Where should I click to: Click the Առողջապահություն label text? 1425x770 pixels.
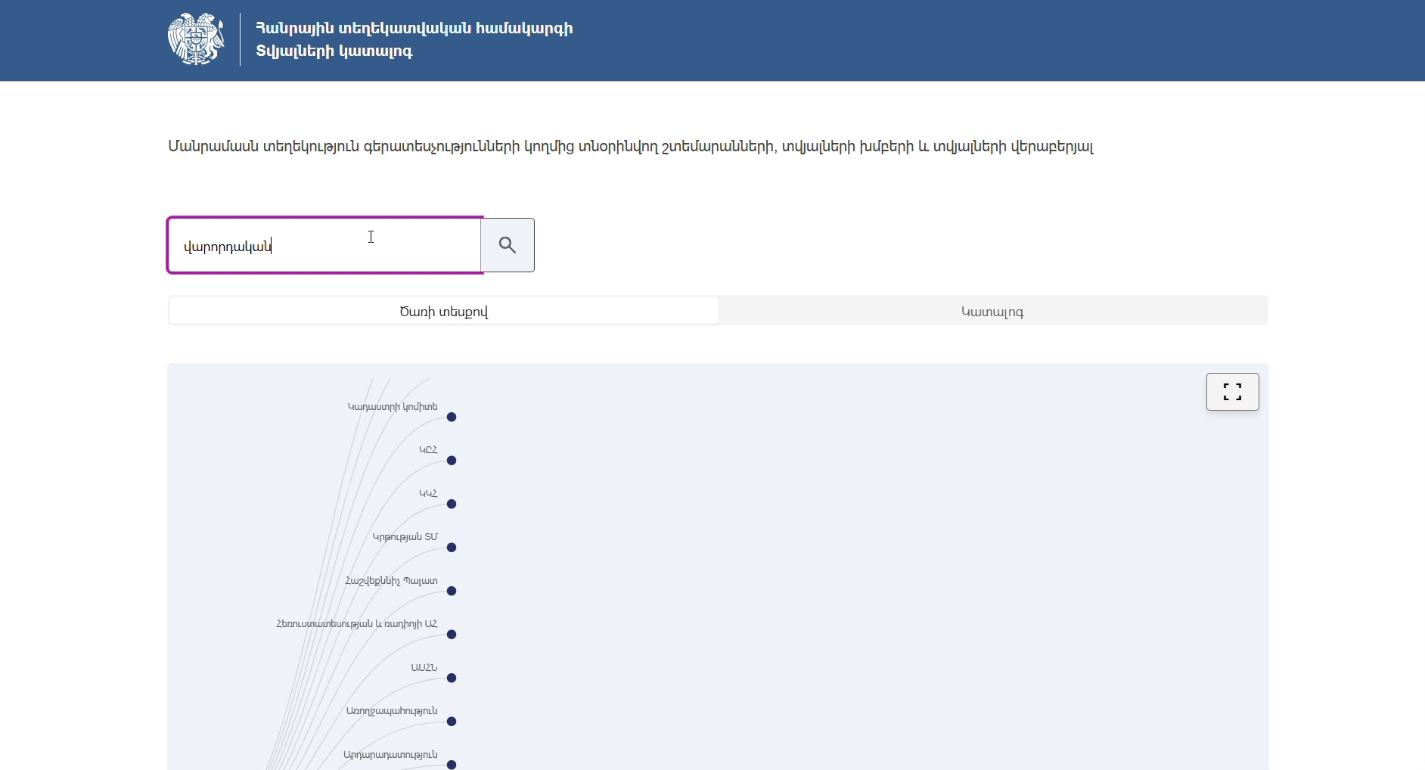click(x=392, y=711)
